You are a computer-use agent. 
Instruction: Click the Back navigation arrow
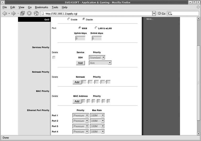click(x=4, y=13)
